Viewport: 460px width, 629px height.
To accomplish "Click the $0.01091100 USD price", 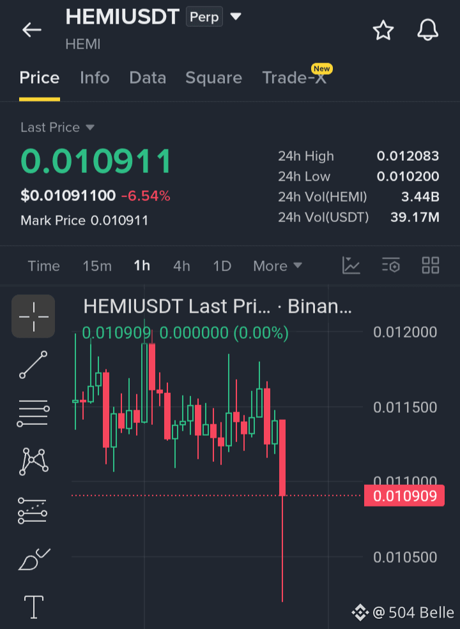I will 68,196.
